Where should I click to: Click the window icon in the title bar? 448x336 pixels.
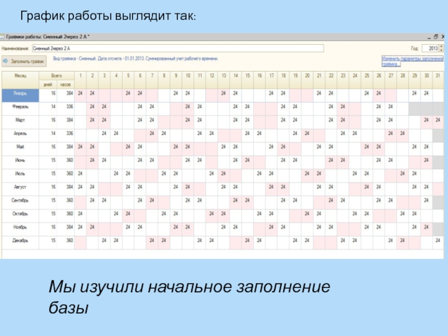tap(4, 37)
